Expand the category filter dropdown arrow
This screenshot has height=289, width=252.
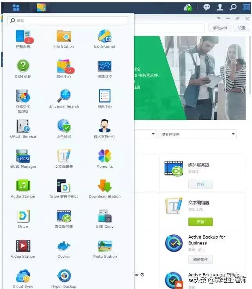(153, 134)
